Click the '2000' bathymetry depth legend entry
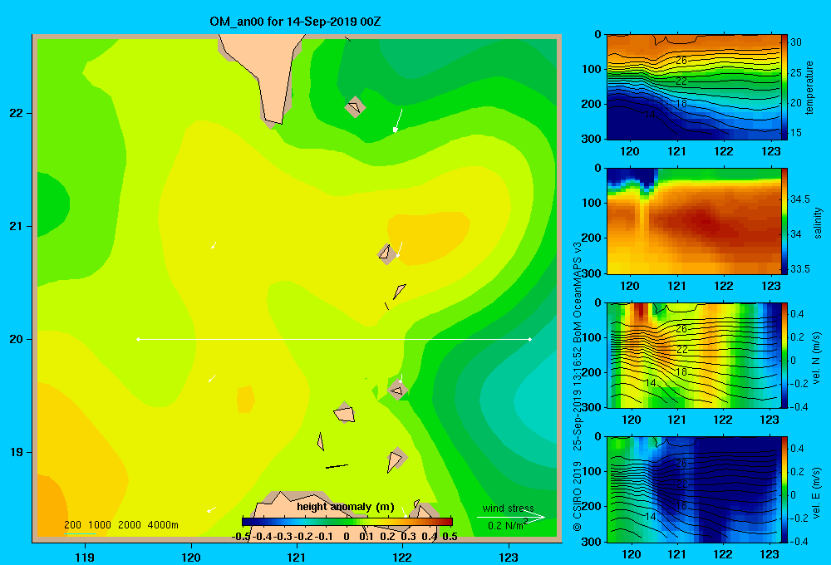This screenshot has height=565, width=831. 130,525
